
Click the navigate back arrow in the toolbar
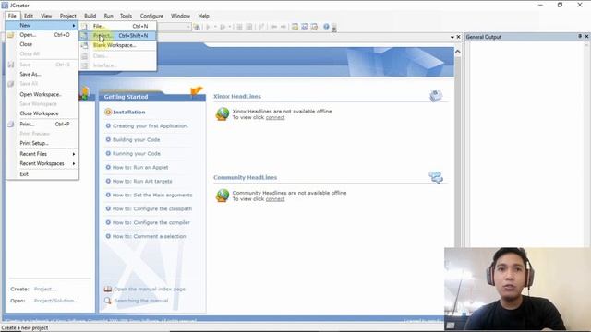click(274, 27)
